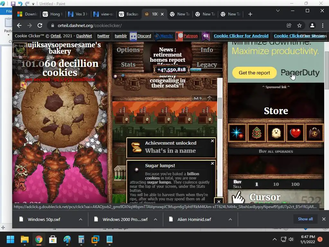Screen dimensions: 329x247
Task: Open the Legacy menu
Action: pyautogui.click(x=207, y=64)
